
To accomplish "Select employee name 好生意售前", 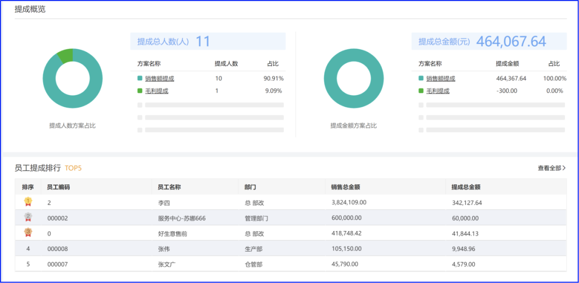I will pos(172,234).
